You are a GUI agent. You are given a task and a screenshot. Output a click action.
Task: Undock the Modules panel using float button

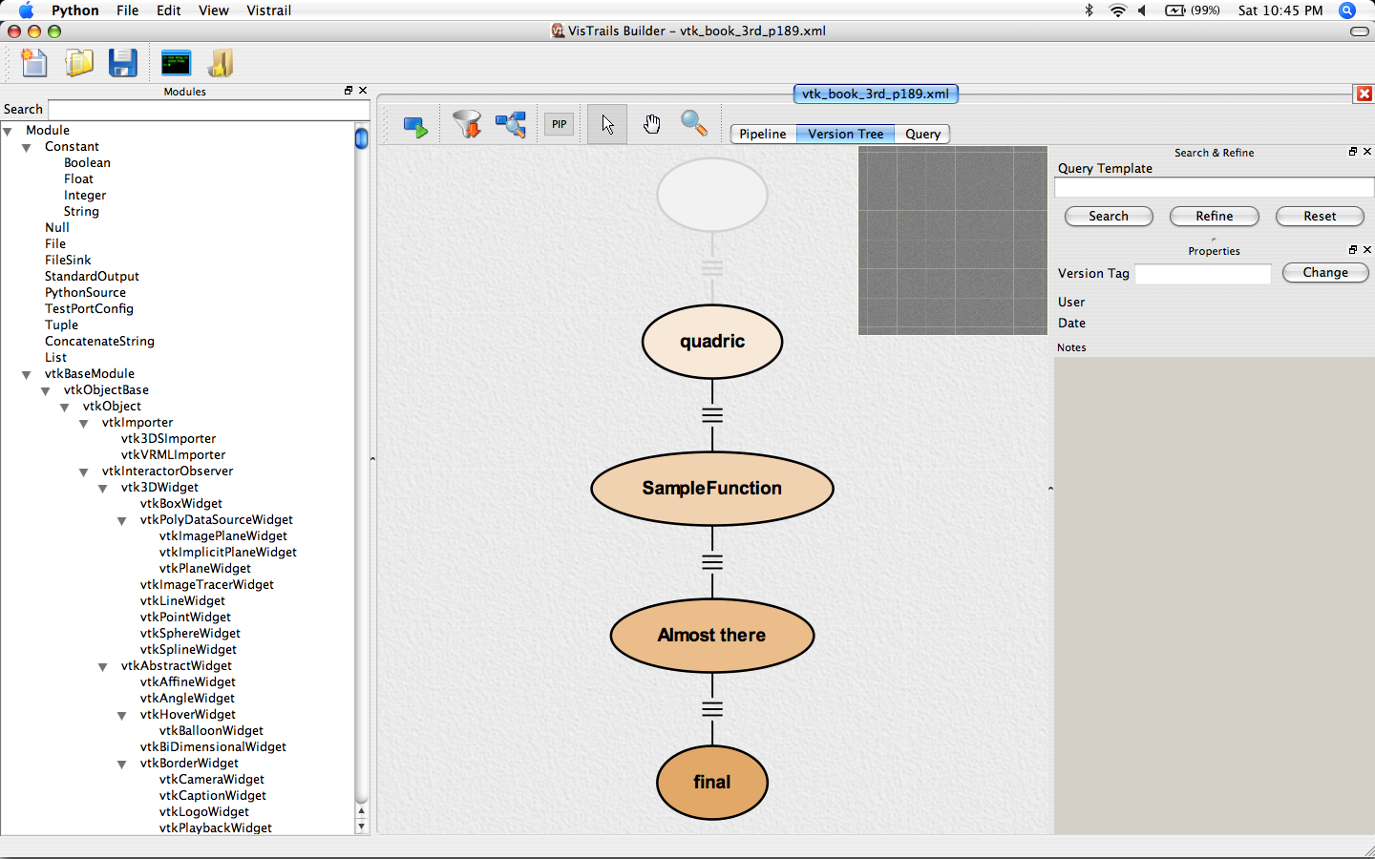tap(349, 91)
